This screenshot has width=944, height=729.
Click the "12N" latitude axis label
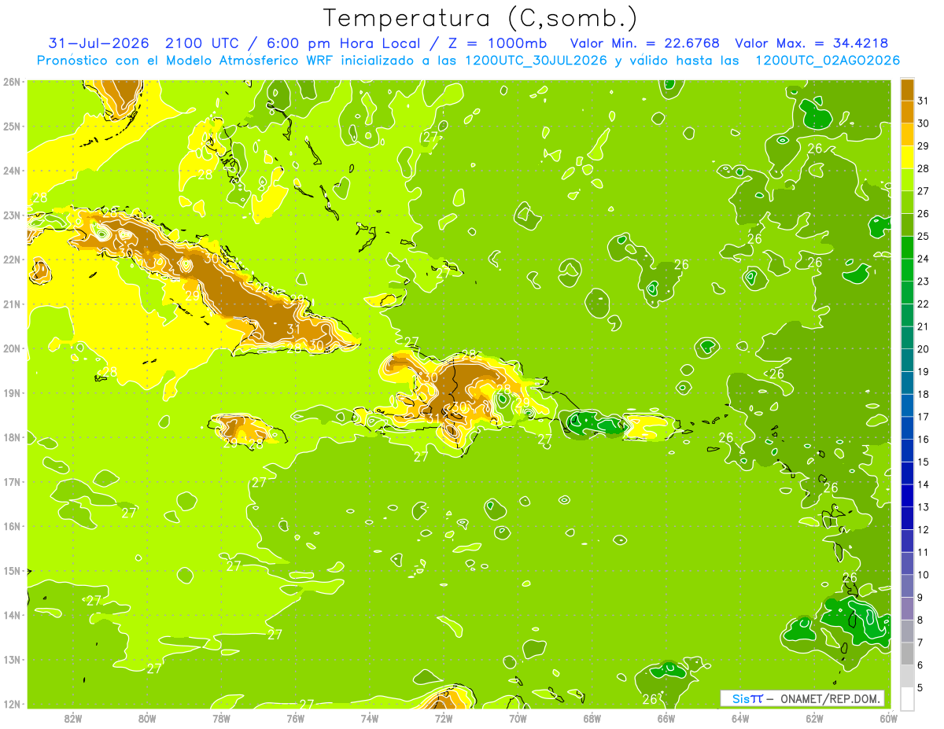pos(11,704)
